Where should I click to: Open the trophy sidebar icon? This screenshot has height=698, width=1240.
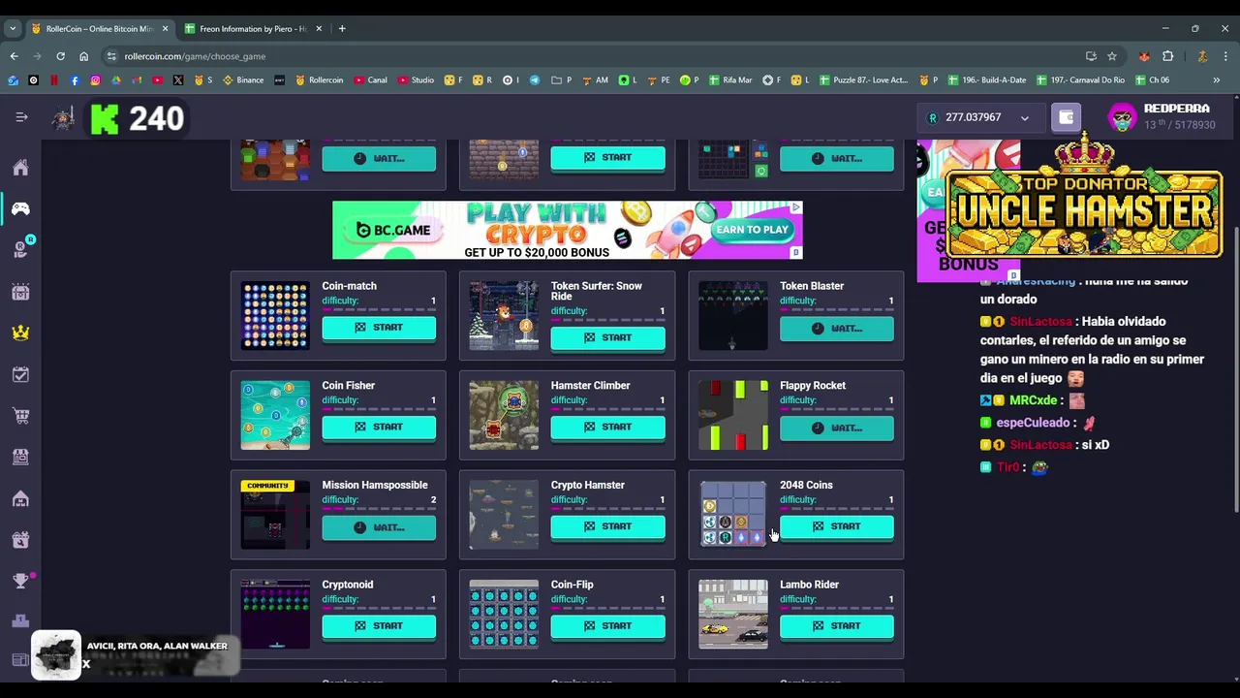pos(20,581)
